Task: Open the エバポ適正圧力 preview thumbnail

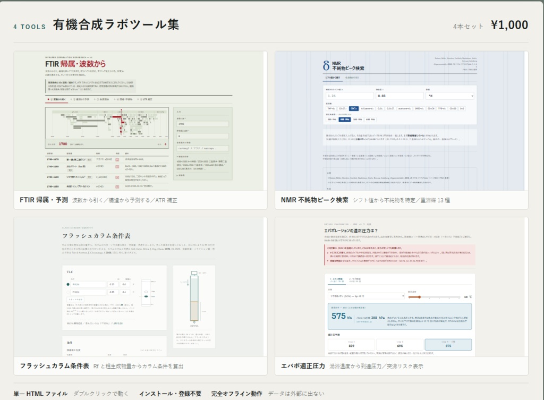Action: 402,287
